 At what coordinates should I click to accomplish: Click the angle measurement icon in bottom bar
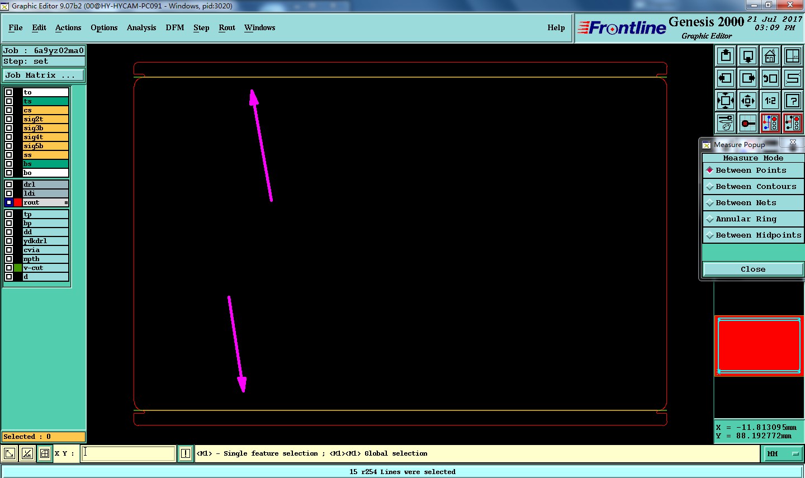pos(27,453)
